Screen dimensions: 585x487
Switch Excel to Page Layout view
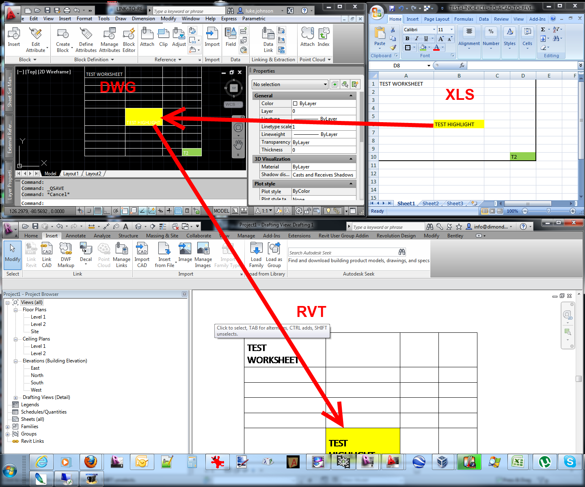click(x=492, y=211)
